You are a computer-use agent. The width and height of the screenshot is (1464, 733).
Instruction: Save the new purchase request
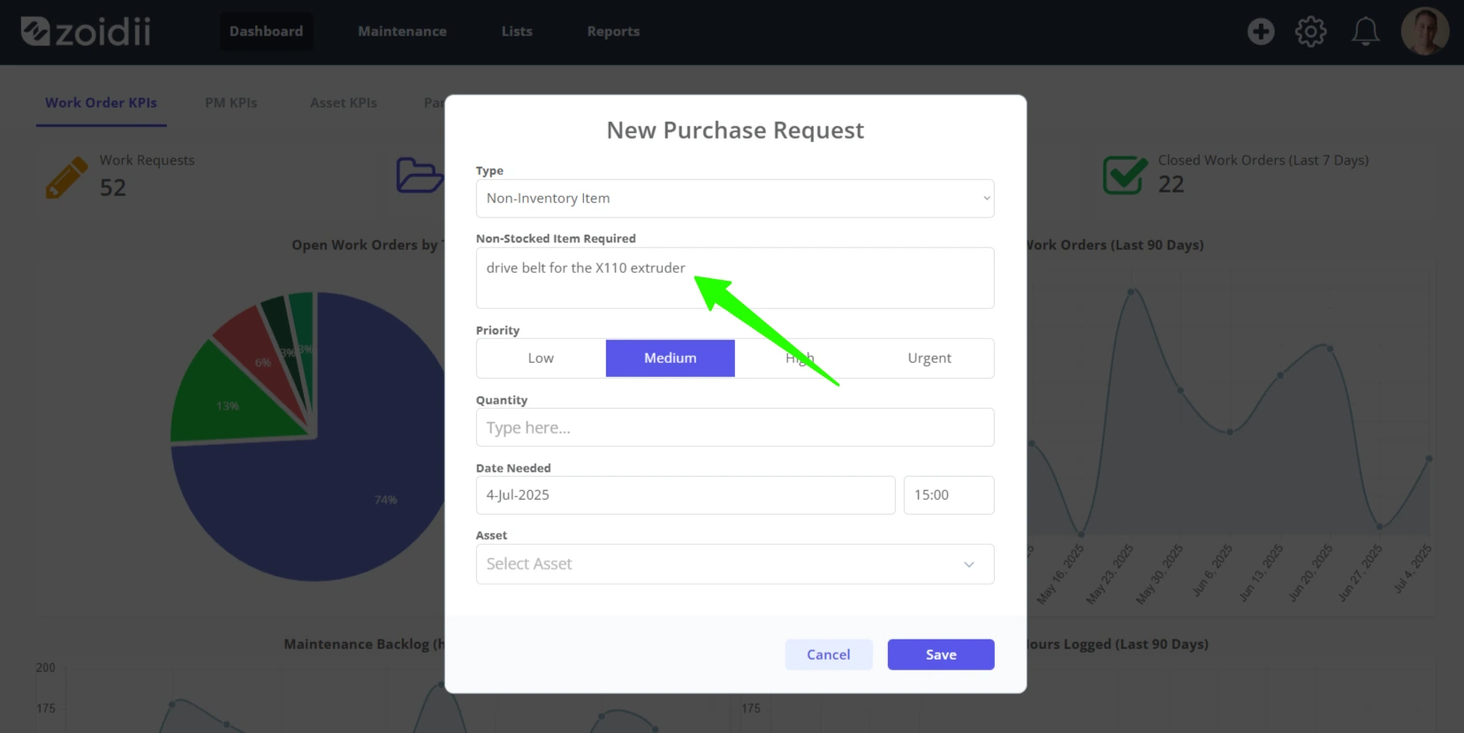[x=941, y=654]
